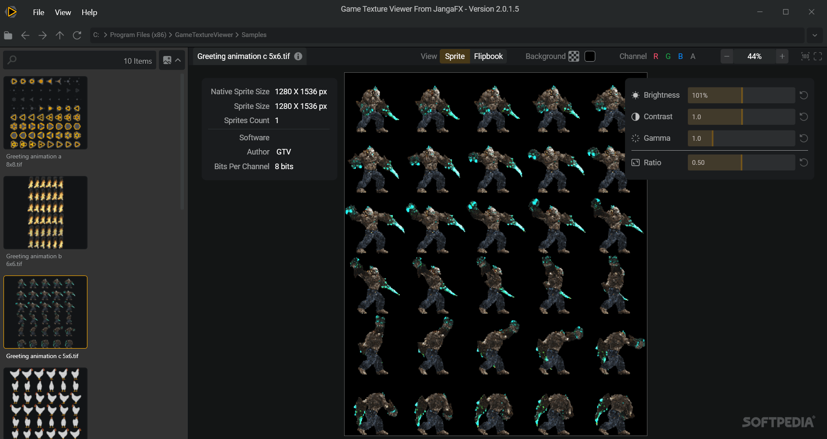Toggle the Red channel
This screenshot has height=439, width=827.
coord(656,56)
